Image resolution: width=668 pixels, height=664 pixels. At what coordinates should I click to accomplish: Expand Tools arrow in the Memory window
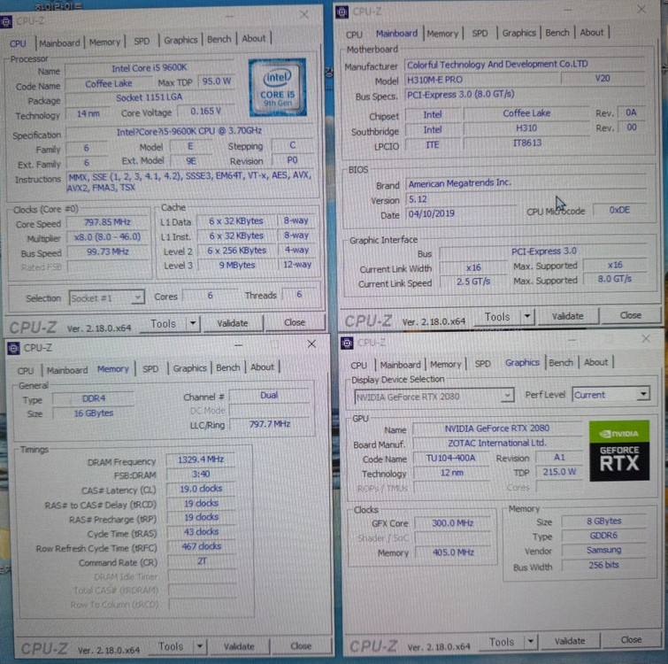(200, 646)
